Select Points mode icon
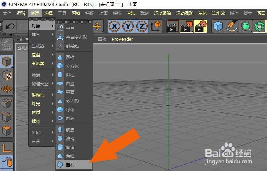Screen dimensions: 267x171 pos(7,103)
